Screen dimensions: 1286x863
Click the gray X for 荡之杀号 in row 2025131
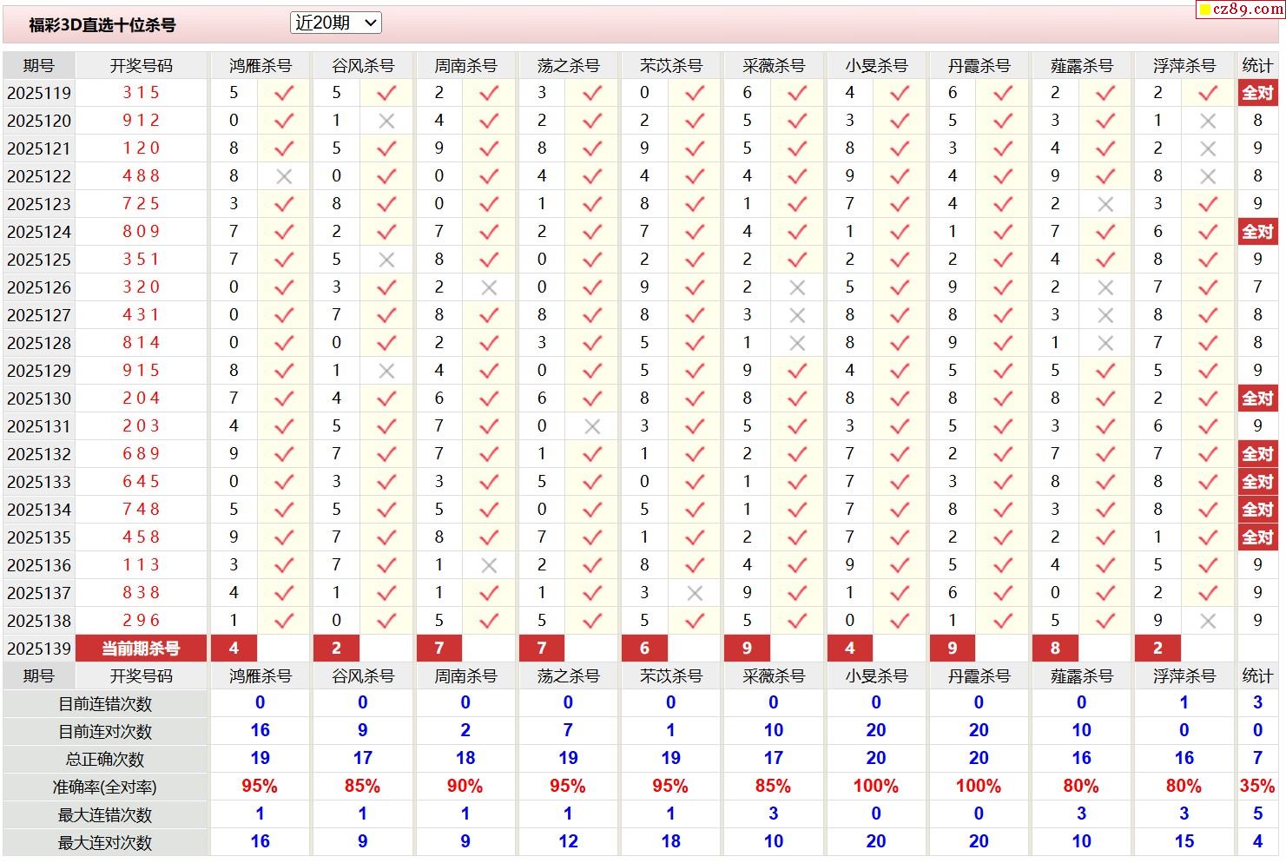coord(592,426)
